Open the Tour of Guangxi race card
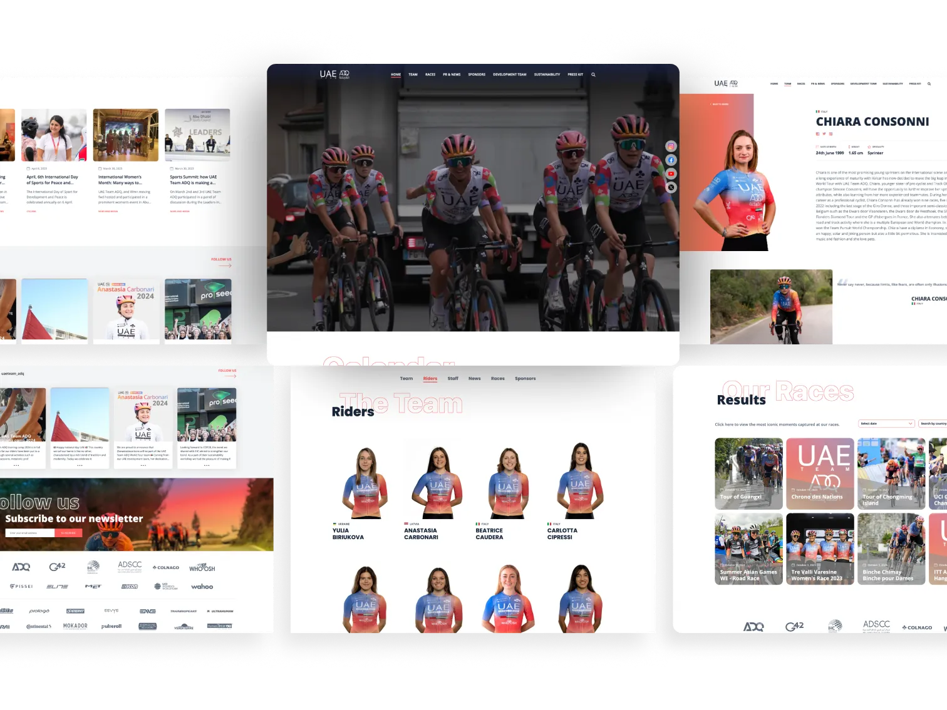This screenshot has width=947, height=710. point(749,473)
